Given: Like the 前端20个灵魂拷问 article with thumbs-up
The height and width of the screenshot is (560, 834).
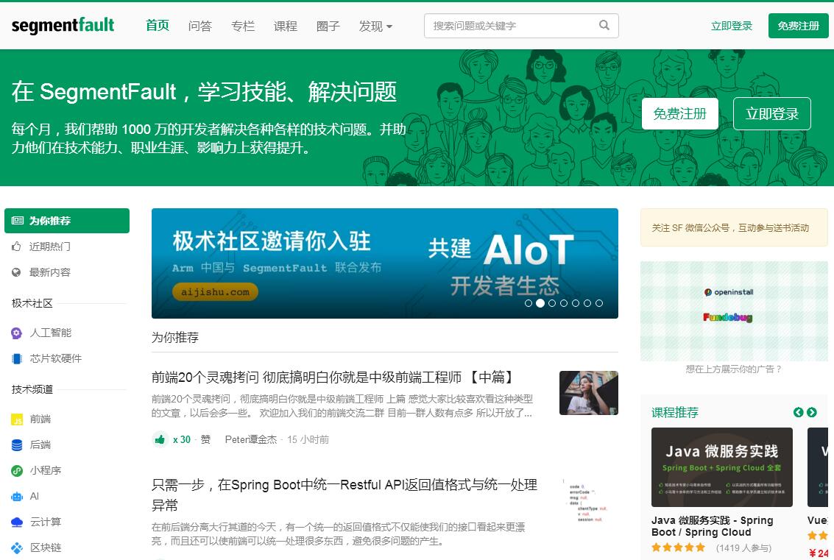Looking at the screenshot, I should coord(160,439).
